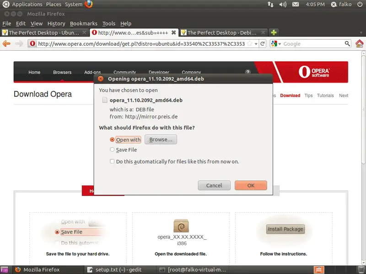
Task: Open the Applications menu
Action: (x=27, y=5)
